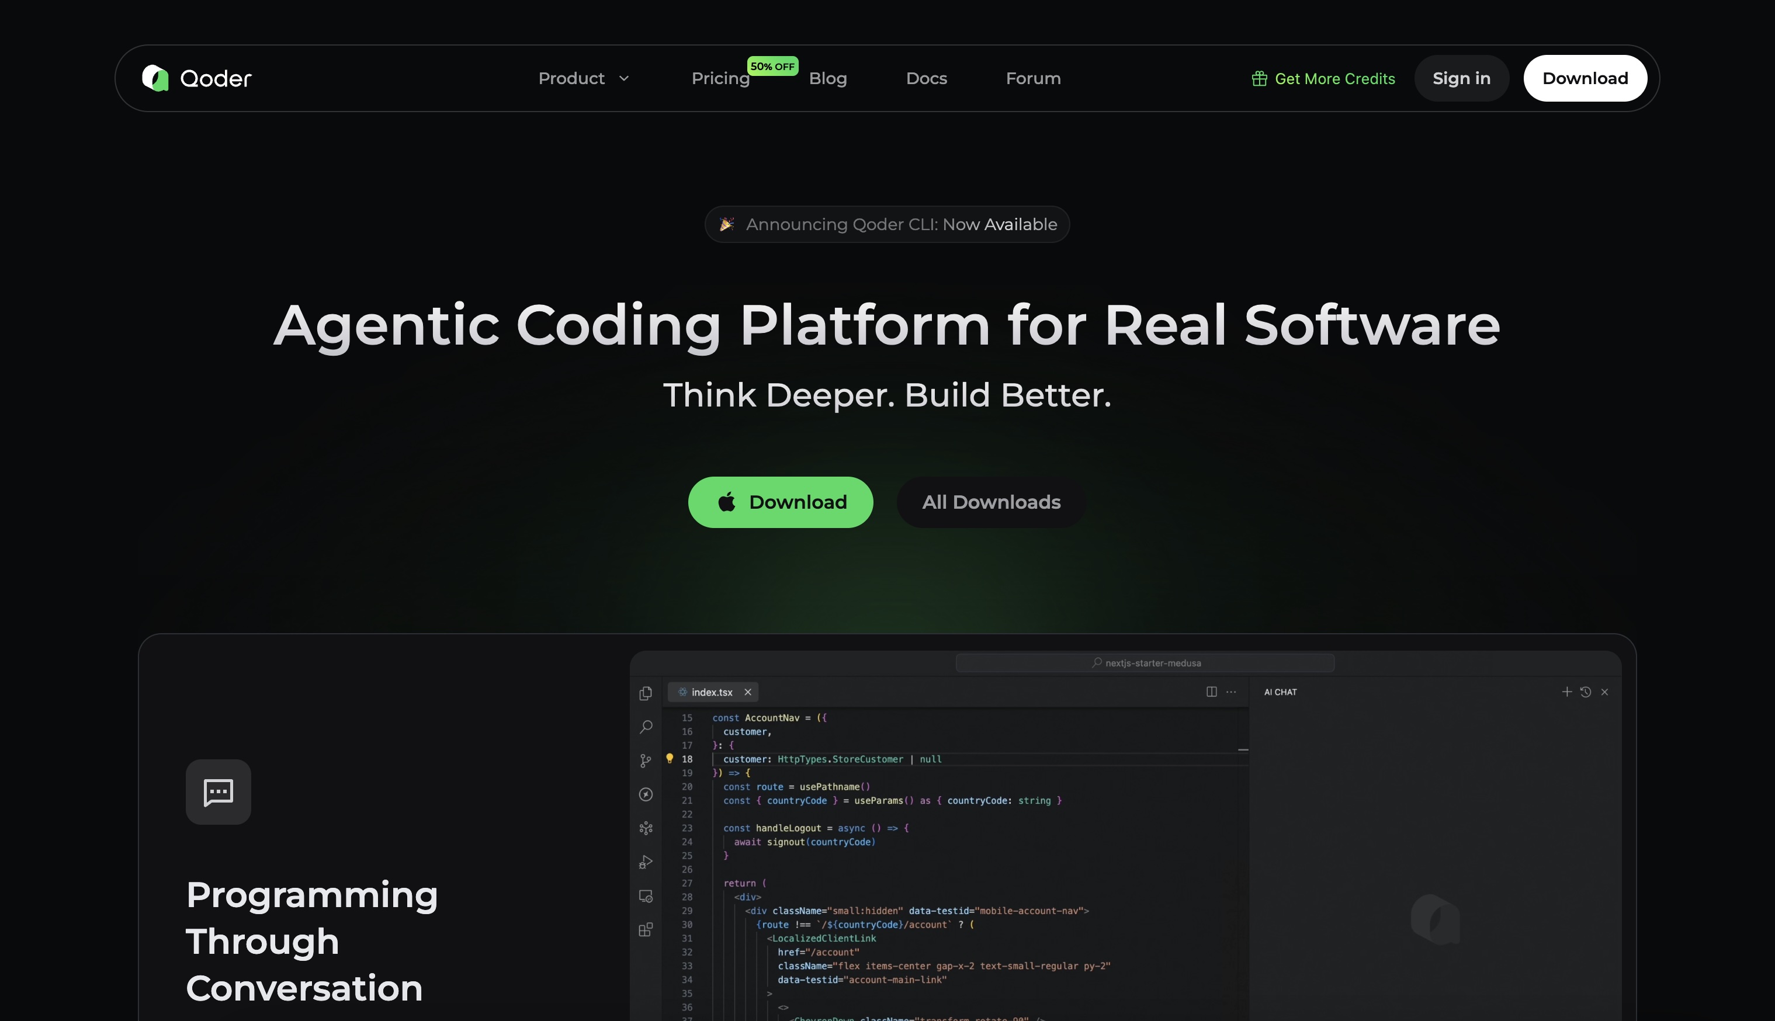Click the Search magnifier icon in editor sidebar
The height and width of the screenshot is (1021, 1775).
click(646, 727)
